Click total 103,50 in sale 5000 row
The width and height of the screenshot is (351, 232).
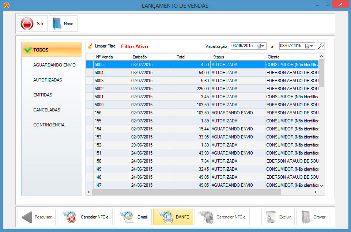(203, 105)
